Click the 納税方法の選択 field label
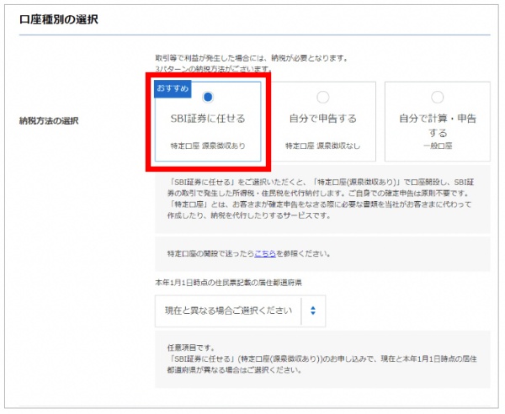This screenshot has width=505, height=414. pos(49,120)
